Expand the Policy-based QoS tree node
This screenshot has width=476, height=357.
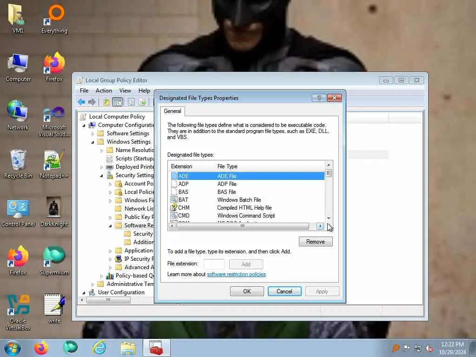(x=102, y=276)
